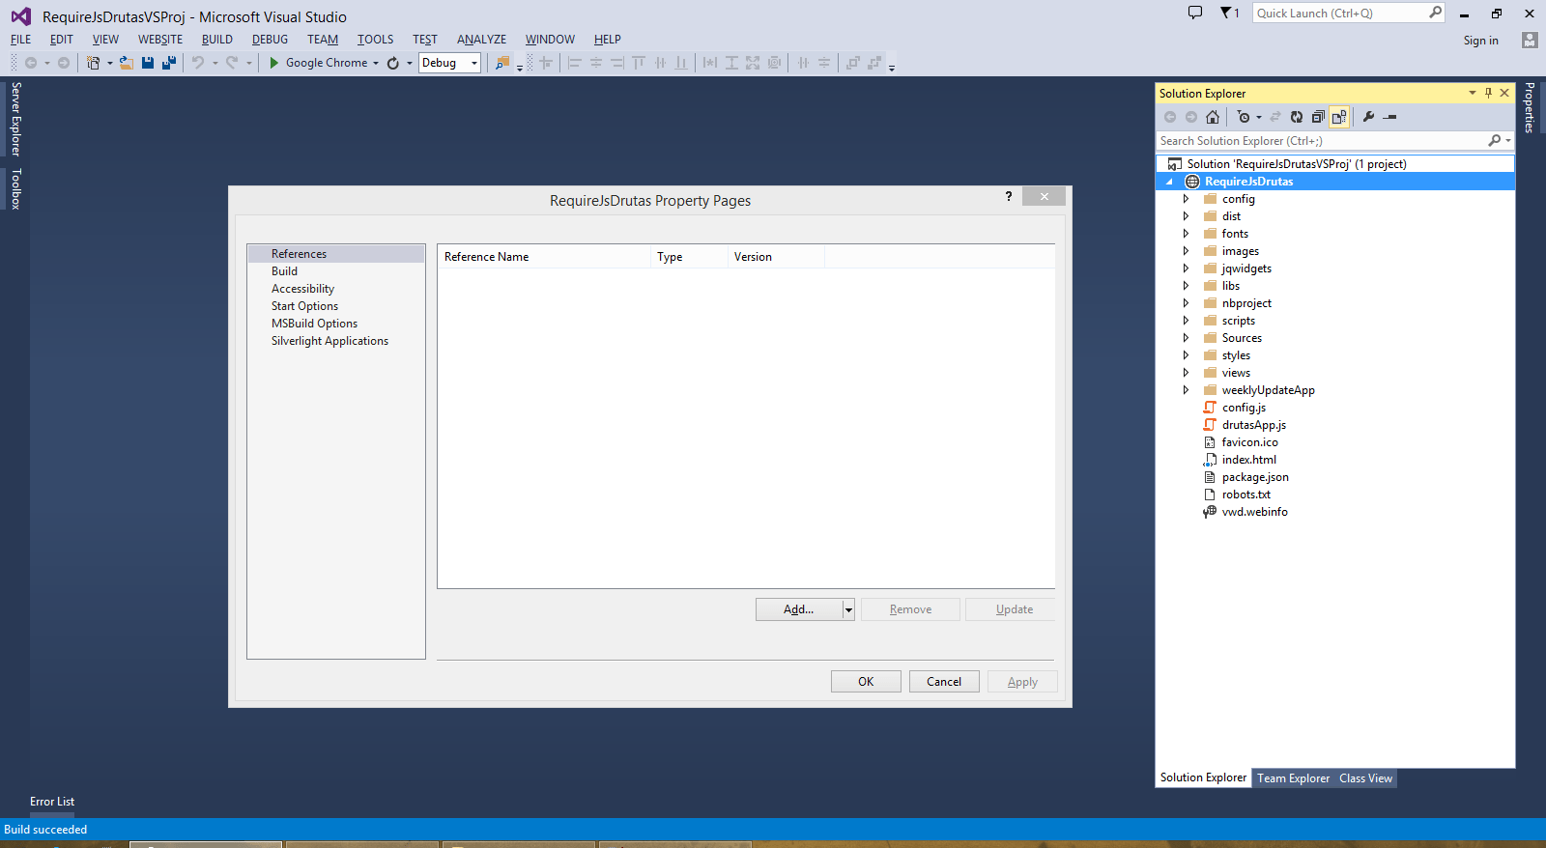The height and width of the screenshot is (848, 1546).
Task: Select Build property page
Action: (284, 271)
